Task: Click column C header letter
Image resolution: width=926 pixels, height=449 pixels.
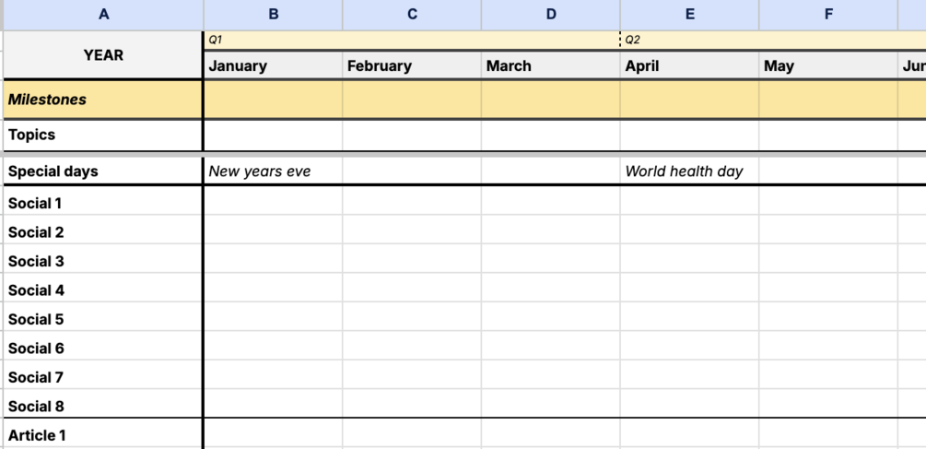Action: click(412, 14)
